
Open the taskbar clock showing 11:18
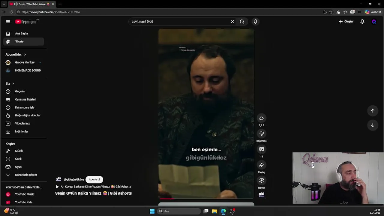[375, 211]
